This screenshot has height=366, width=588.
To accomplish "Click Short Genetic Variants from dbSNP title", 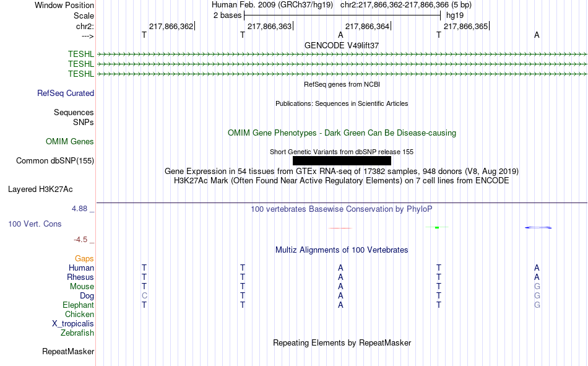I will coord(342,152).
